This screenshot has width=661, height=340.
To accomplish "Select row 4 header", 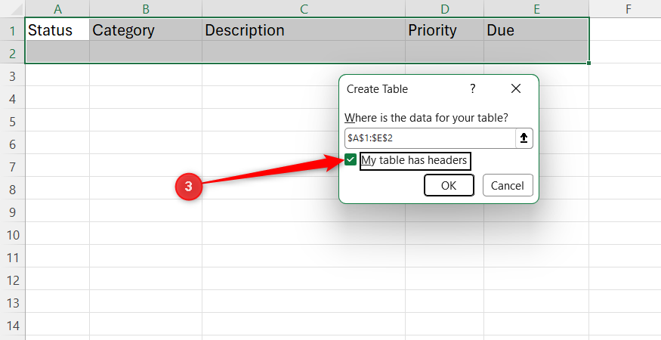I will point(12,98).
